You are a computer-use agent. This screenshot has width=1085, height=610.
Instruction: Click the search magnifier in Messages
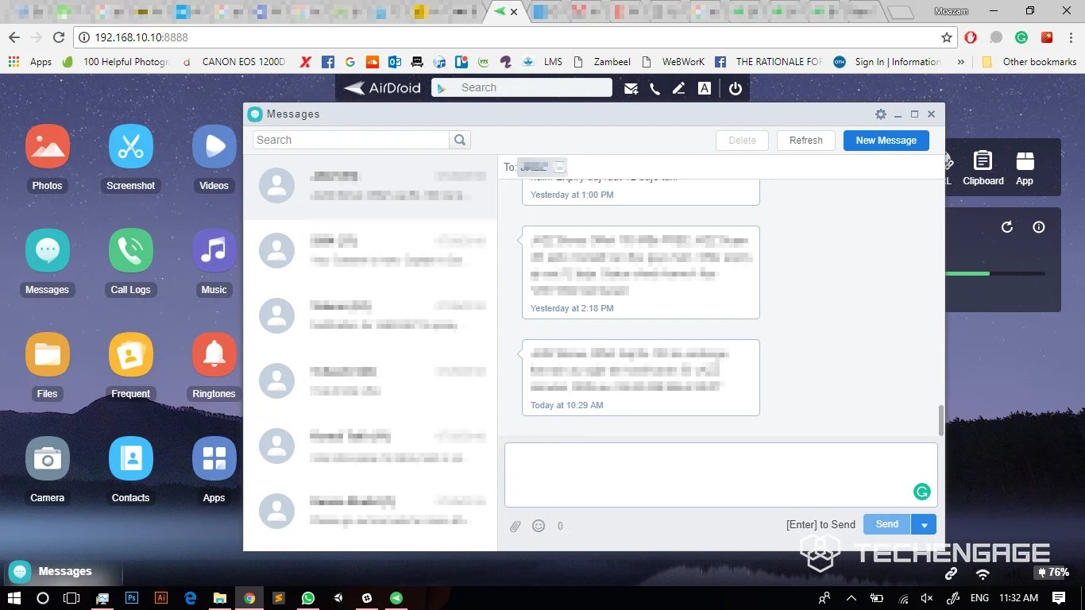[x=460, y=140]
